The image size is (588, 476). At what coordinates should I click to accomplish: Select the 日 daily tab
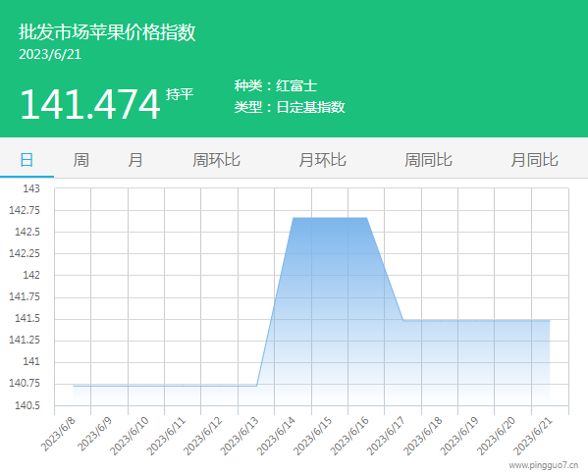tap(27, 160)
